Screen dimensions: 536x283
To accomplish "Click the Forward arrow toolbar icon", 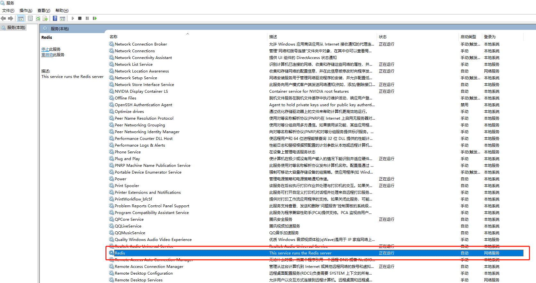I will click(x=11, y=18).
